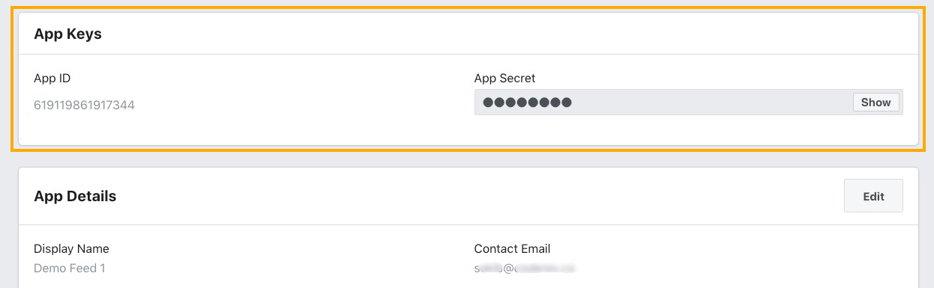Click the hidden secret dots

click(x=527, y=102)
